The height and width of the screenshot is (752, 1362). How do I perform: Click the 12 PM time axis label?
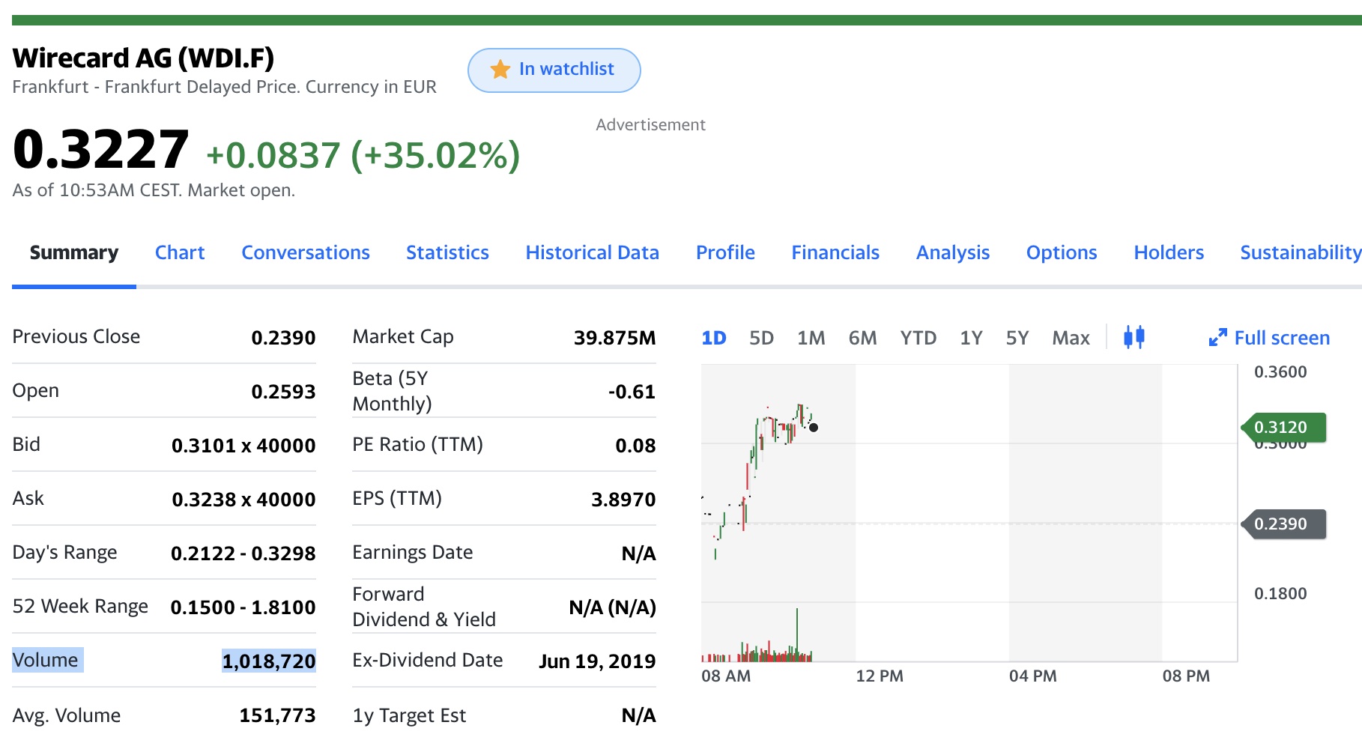coord(880,676)
